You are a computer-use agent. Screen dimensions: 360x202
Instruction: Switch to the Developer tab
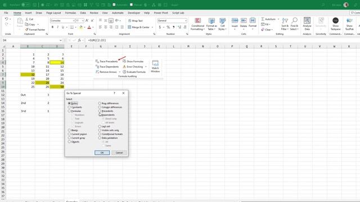[x=134, y=13]
